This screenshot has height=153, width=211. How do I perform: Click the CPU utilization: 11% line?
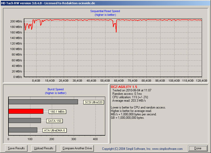click(130, 97)
